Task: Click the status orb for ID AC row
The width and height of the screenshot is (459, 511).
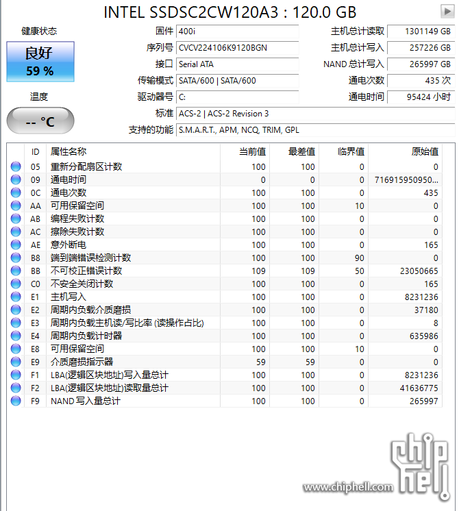Action: (16, 232)
